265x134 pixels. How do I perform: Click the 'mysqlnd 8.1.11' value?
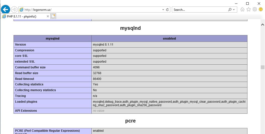click(103, 45)
